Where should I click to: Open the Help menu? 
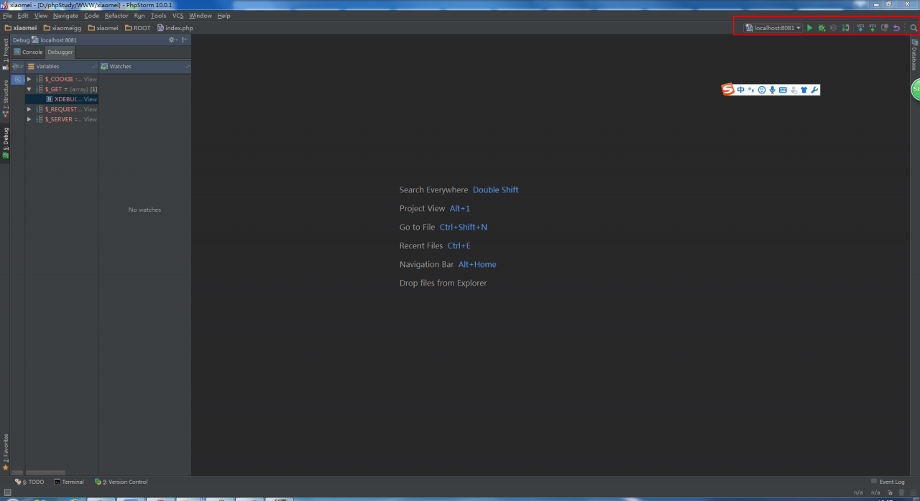pos(224,15)
